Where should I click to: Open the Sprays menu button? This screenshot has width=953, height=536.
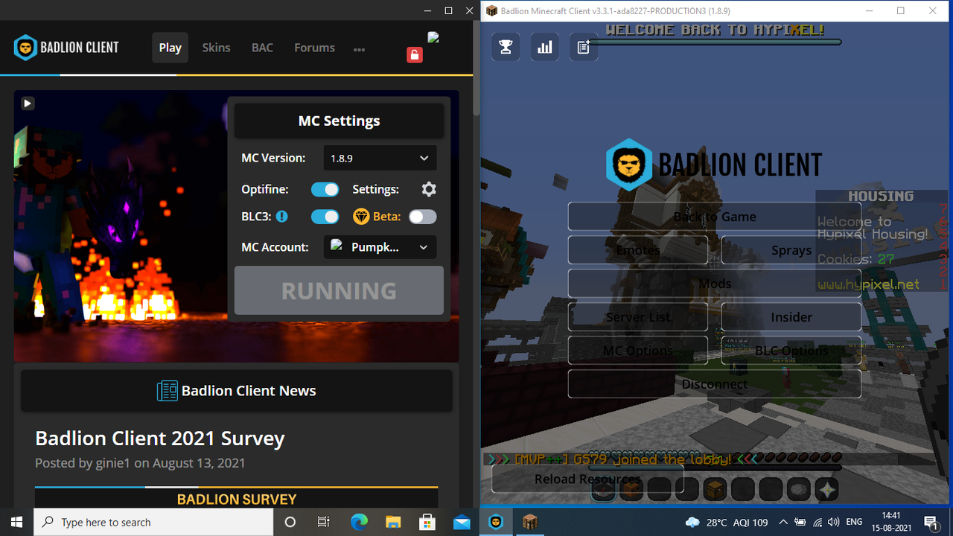pyautogui.click(x=791, y=250)
